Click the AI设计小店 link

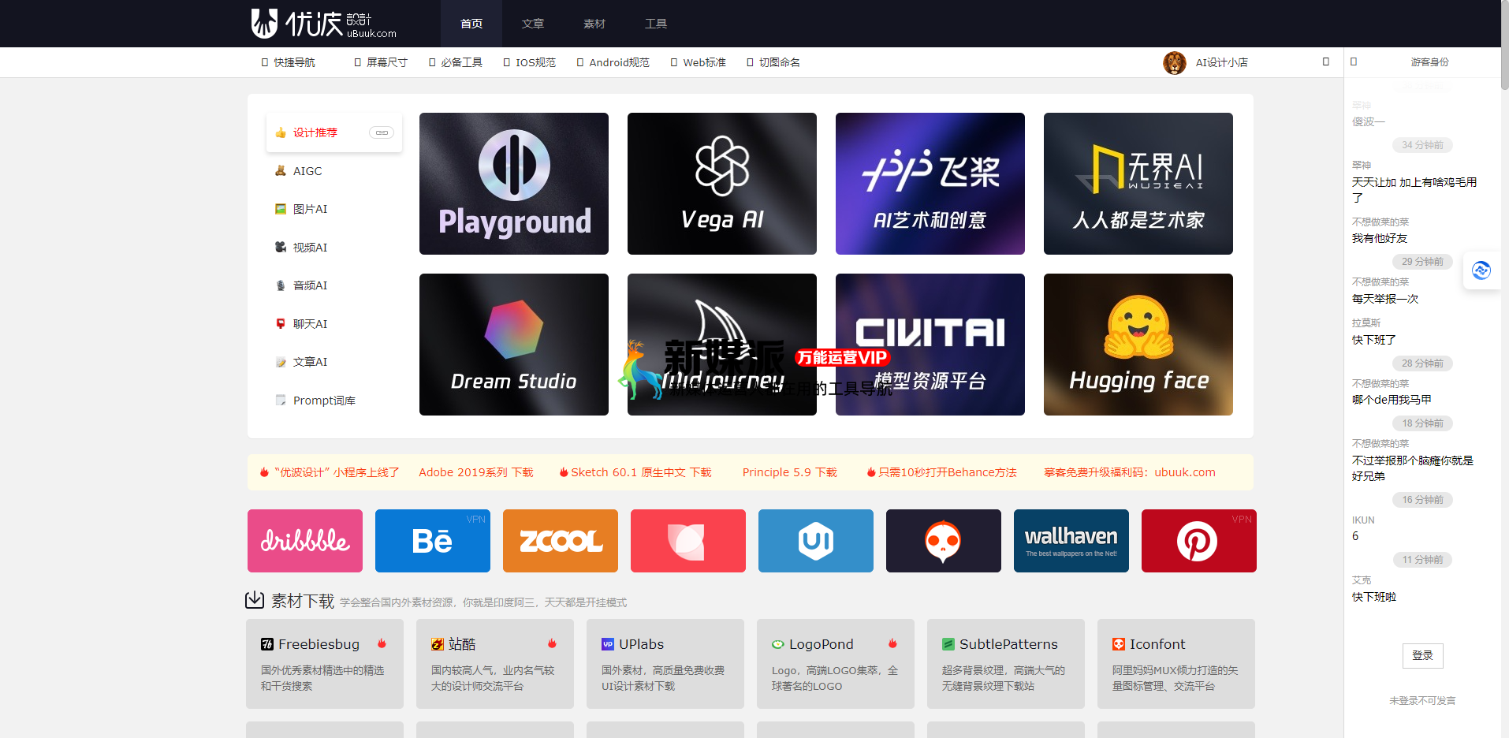[1222, 62]
